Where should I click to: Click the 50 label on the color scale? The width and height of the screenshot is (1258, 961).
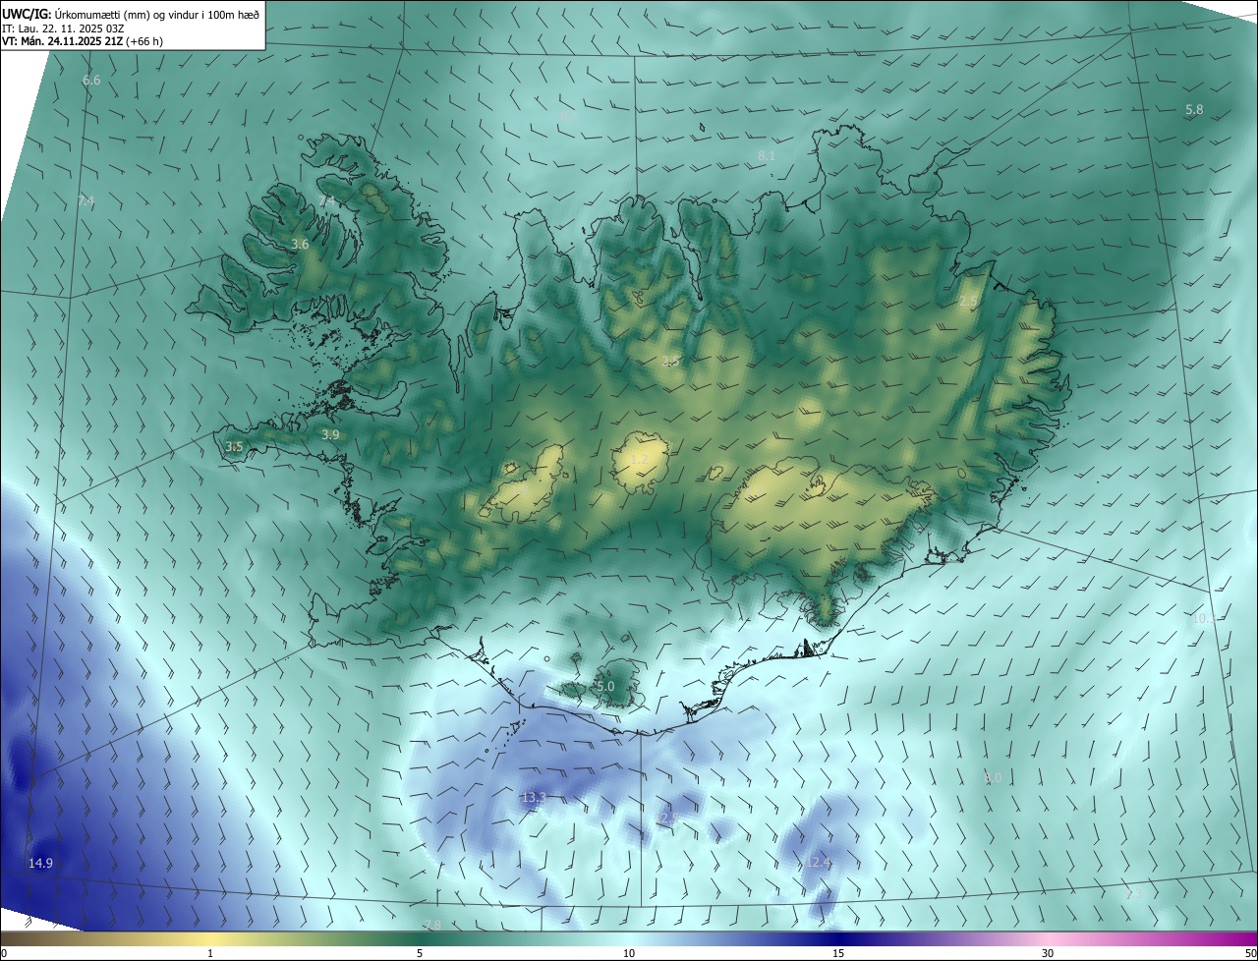[1250, 953]
